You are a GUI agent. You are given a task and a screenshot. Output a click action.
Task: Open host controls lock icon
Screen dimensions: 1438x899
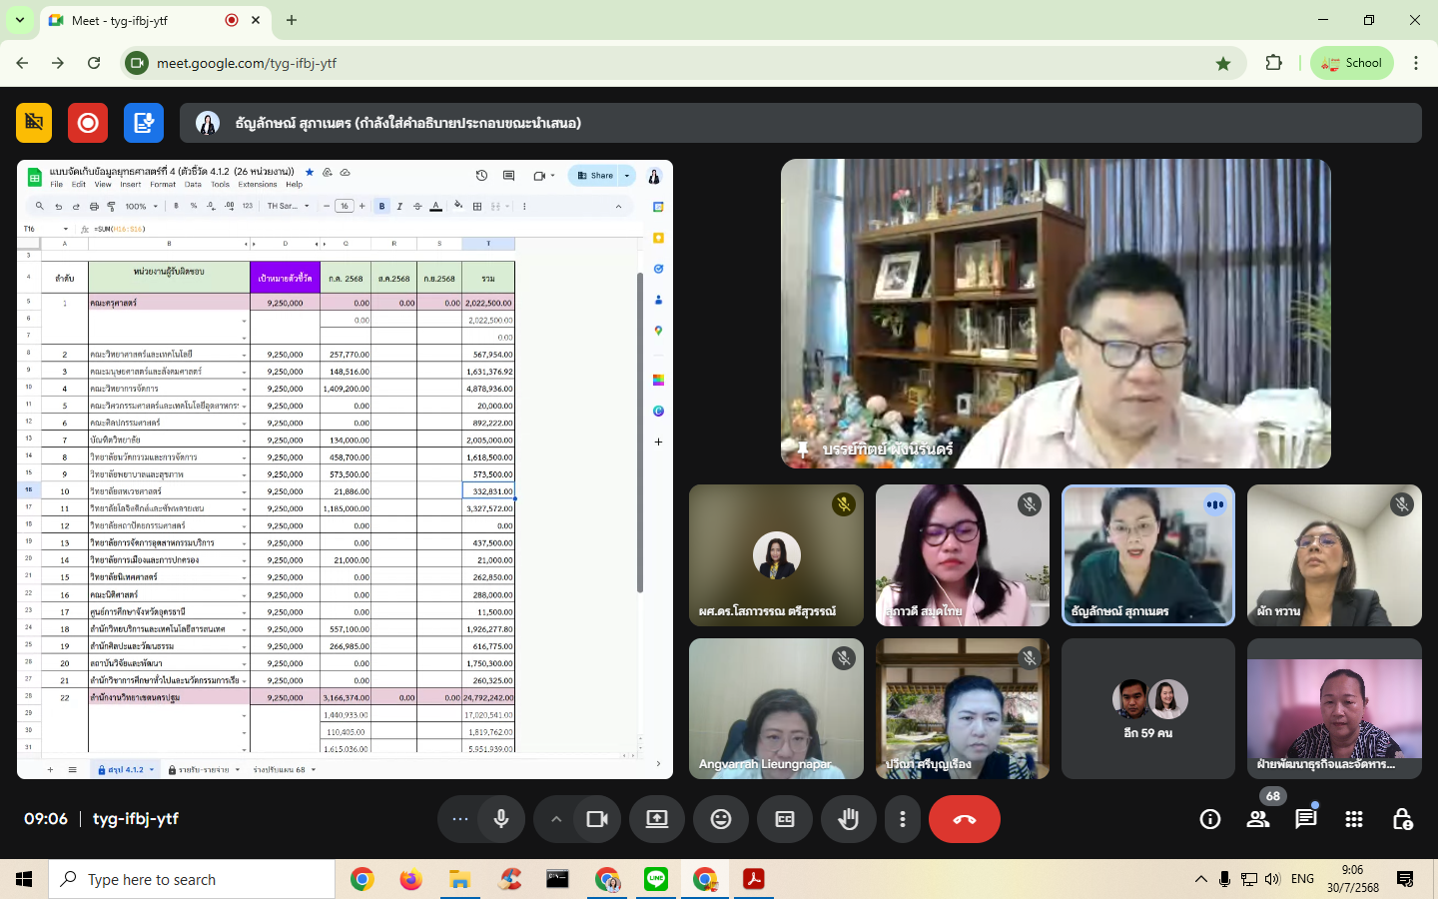tap(1402, 819)
